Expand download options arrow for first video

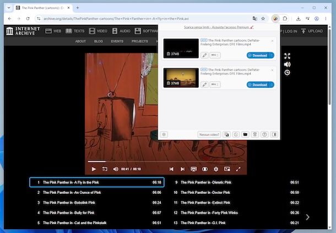272,55
